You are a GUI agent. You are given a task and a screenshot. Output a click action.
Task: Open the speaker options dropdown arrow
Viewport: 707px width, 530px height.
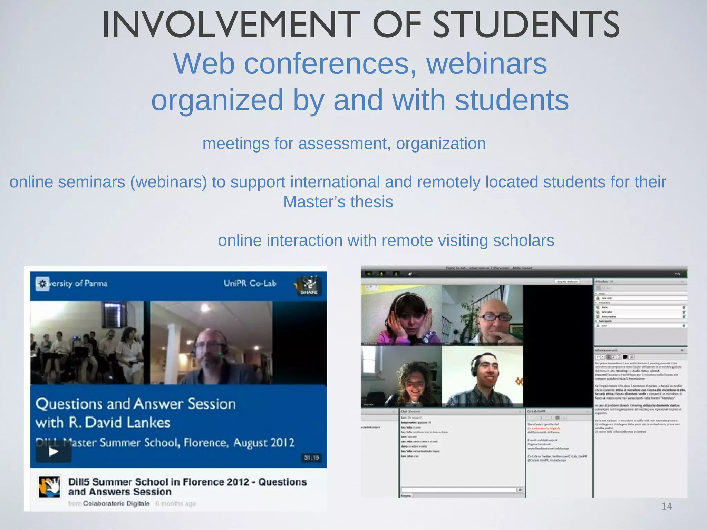pyautogui.click(x=374, y=274)
